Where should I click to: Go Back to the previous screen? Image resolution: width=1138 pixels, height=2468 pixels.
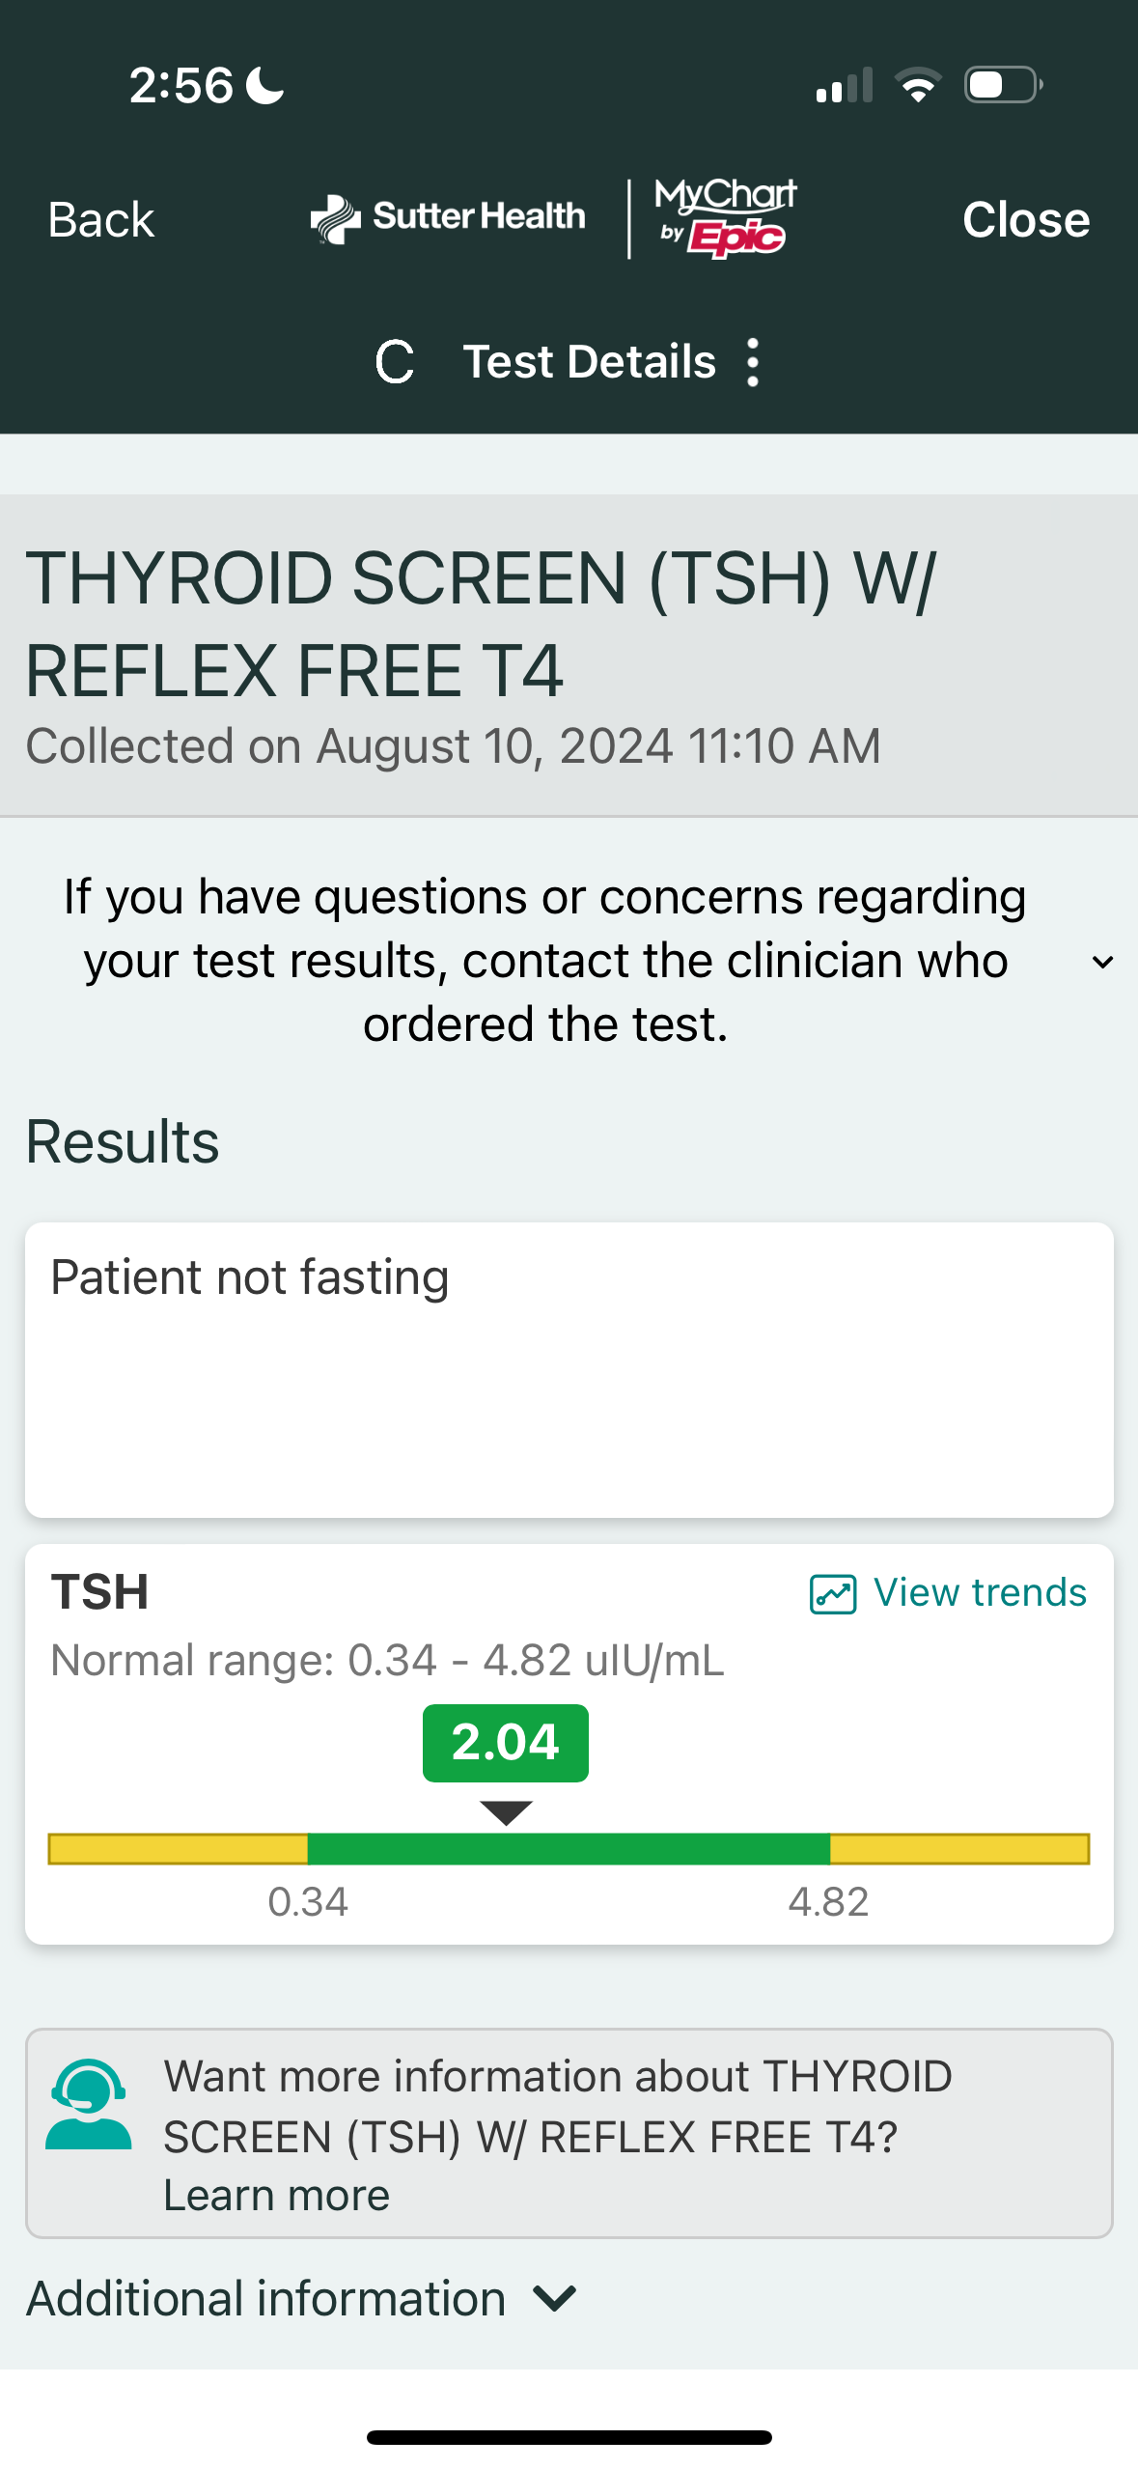101,220
